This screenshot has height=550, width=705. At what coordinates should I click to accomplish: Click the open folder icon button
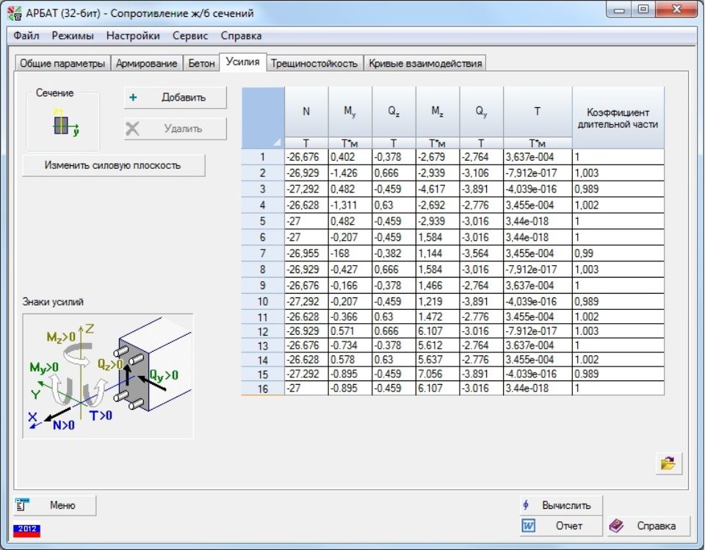coord(668,463)
